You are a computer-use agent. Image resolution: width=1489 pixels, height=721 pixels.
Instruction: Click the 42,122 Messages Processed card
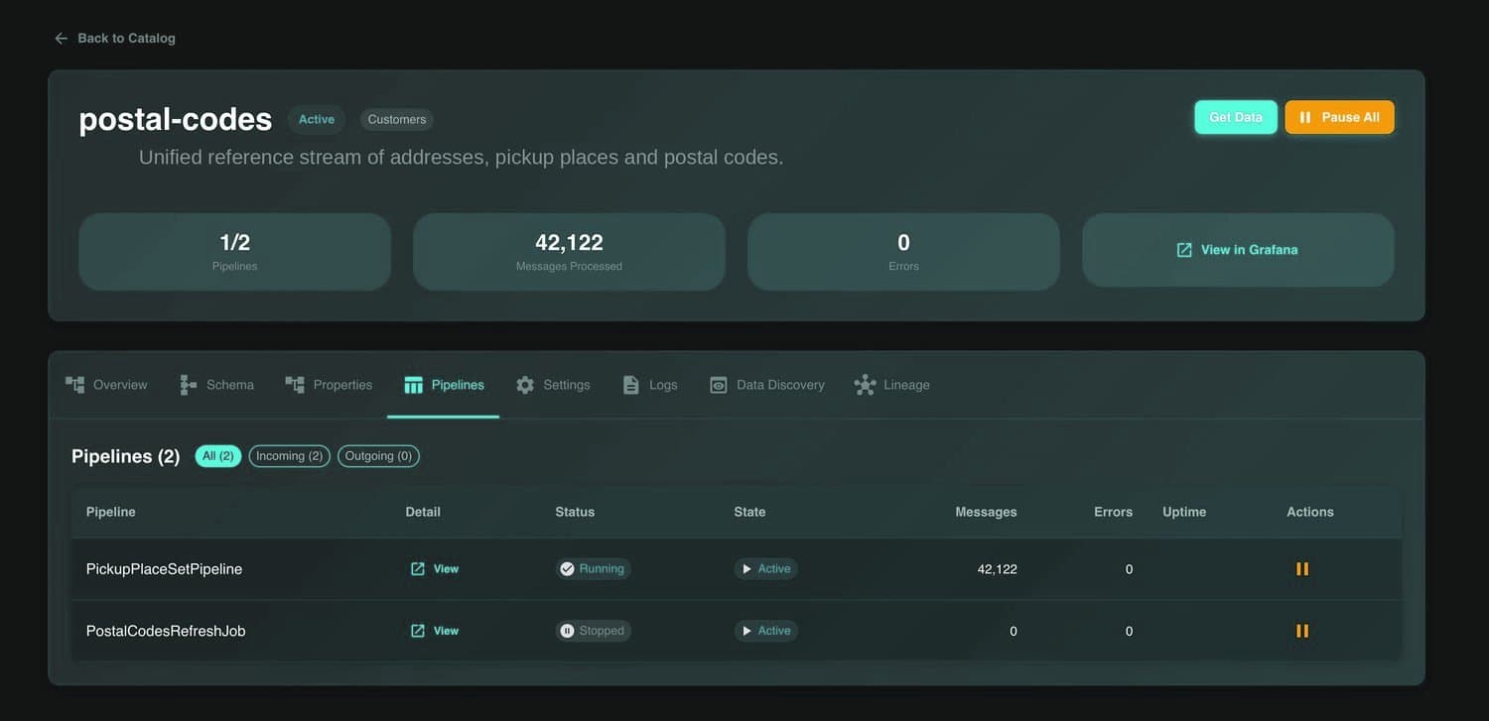569,252
